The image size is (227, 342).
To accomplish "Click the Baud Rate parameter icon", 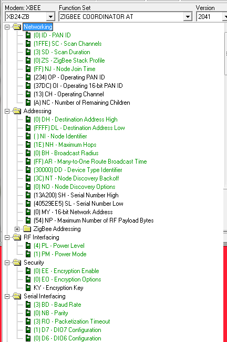I will 28,305.
